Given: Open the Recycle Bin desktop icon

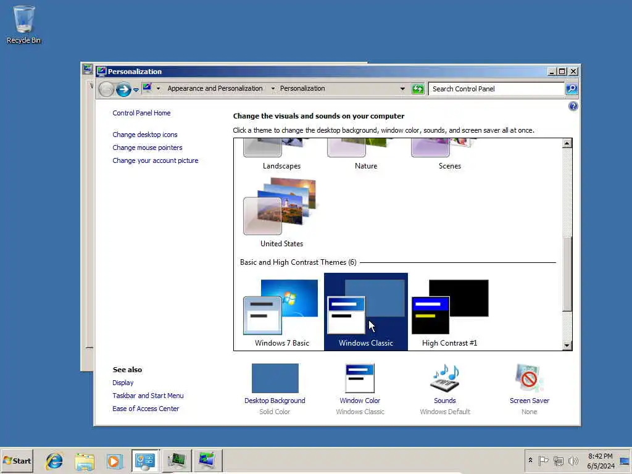Looking at the screenshot, I should click(23, 24).
